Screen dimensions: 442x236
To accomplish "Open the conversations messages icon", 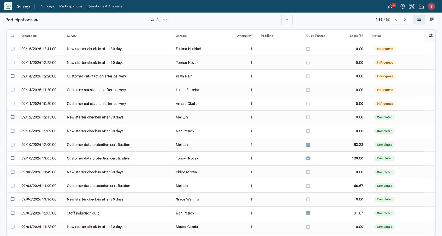I will tap(390, 6).
